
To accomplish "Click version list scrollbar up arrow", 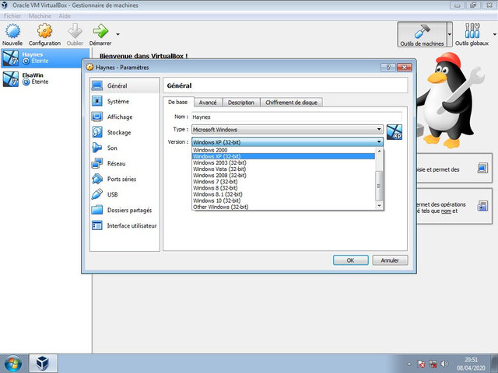I will 379,151.
